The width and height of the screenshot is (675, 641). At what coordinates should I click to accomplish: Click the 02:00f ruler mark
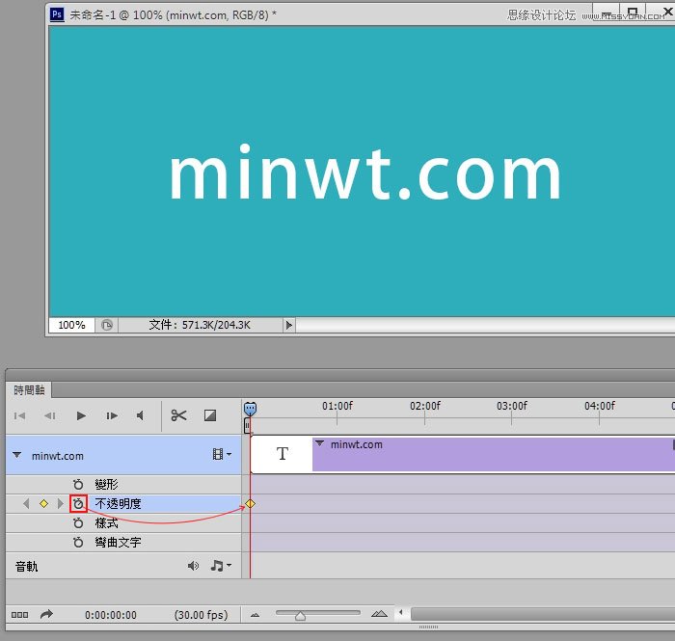tap(425, 406)
